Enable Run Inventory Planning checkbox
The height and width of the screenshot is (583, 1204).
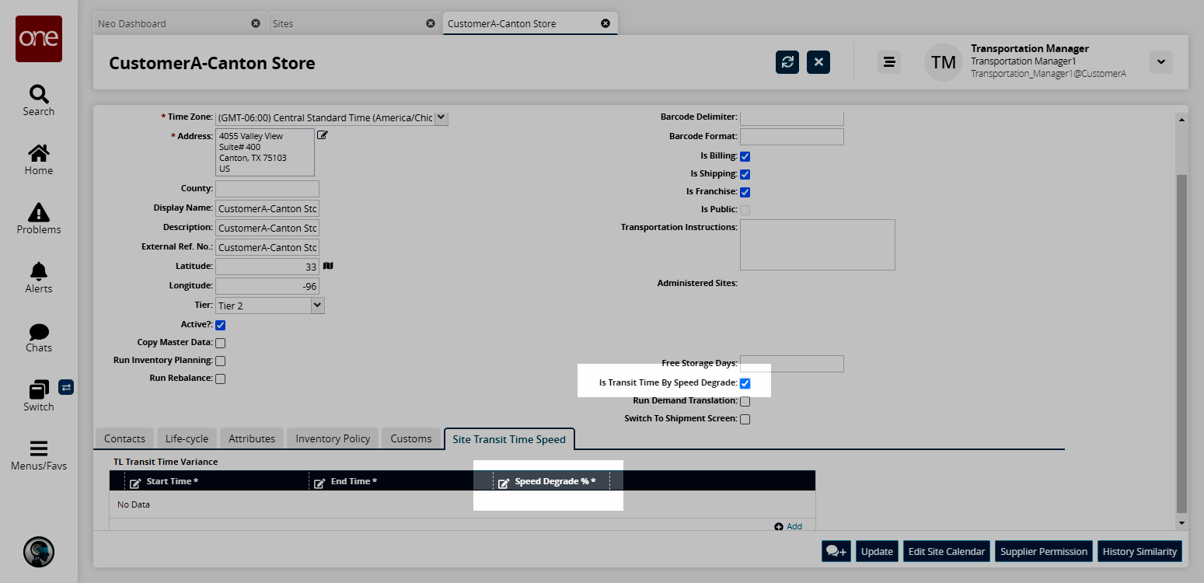tap(221, 361)
